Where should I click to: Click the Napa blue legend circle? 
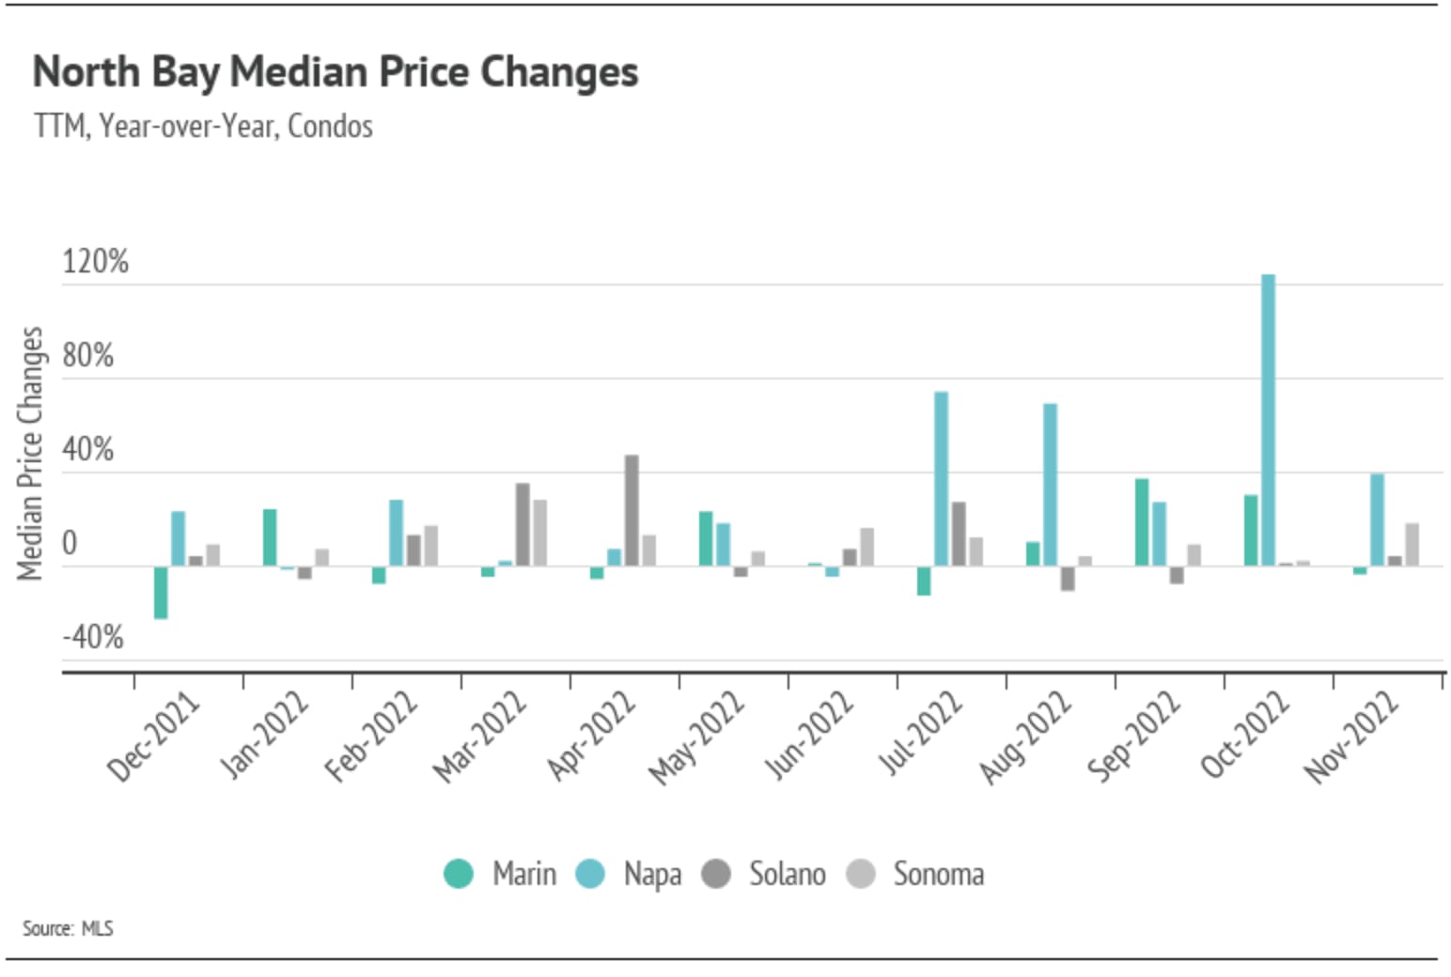tap(590, 874)
